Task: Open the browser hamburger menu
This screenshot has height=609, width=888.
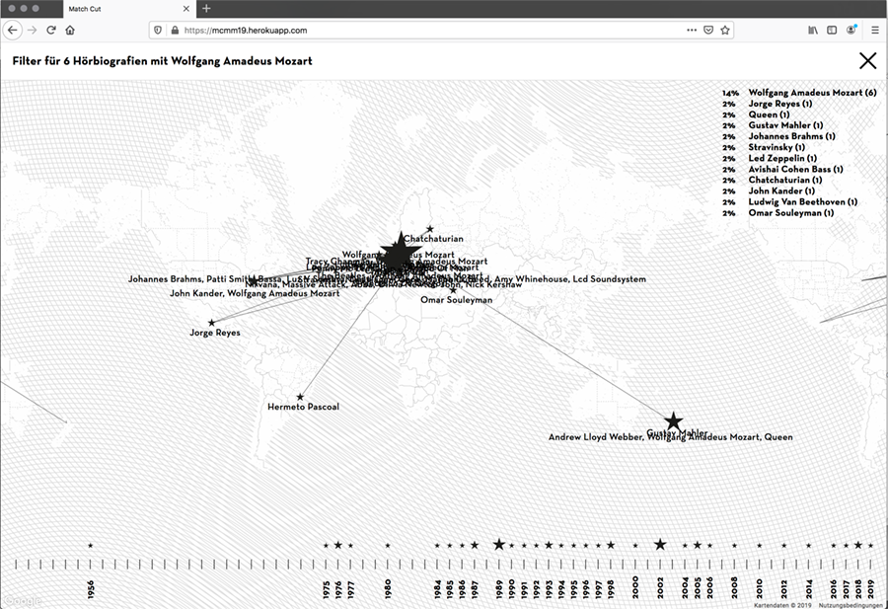Action: pos(875,30)
